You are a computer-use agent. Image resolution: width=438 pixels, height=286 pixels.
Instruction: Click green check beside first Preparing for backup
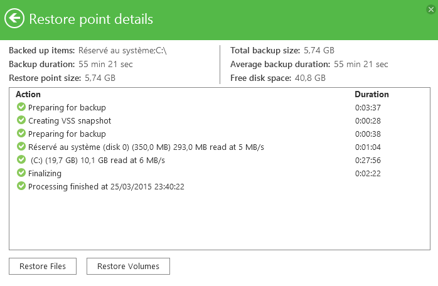[21, 107]
